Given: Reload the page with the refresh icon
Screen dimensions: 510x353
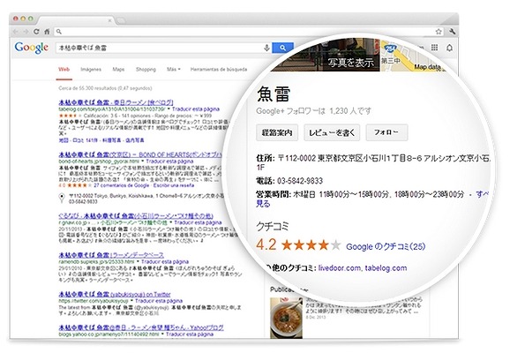Looking at the screenshot, I should coord(36,32).
